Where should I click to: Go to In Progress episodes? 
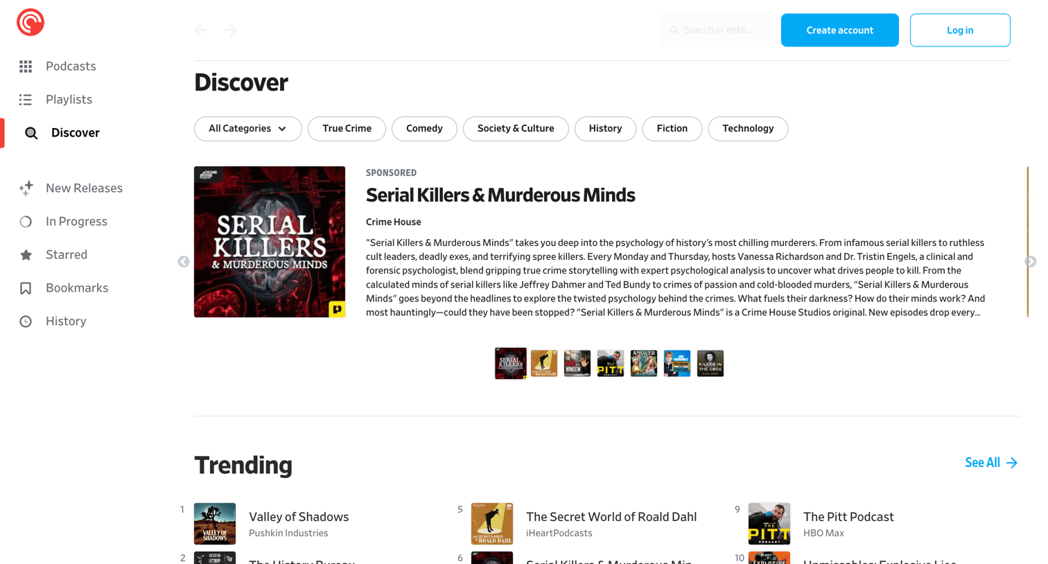pos(76,222)
